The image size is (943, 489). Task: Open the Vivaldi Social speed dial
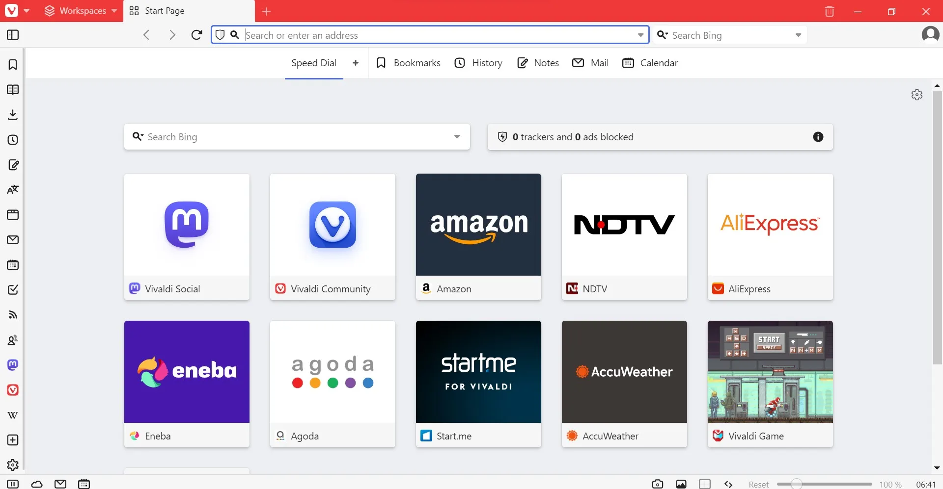[187, 237]
